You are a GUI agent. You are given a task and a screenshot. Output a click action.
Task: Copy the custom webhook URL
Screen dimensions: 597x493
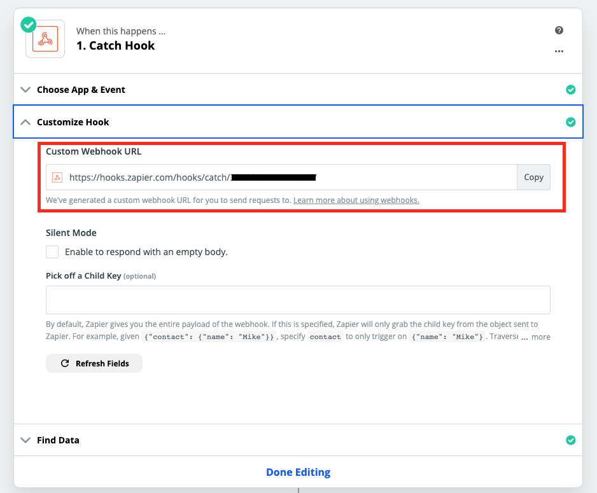533,177
